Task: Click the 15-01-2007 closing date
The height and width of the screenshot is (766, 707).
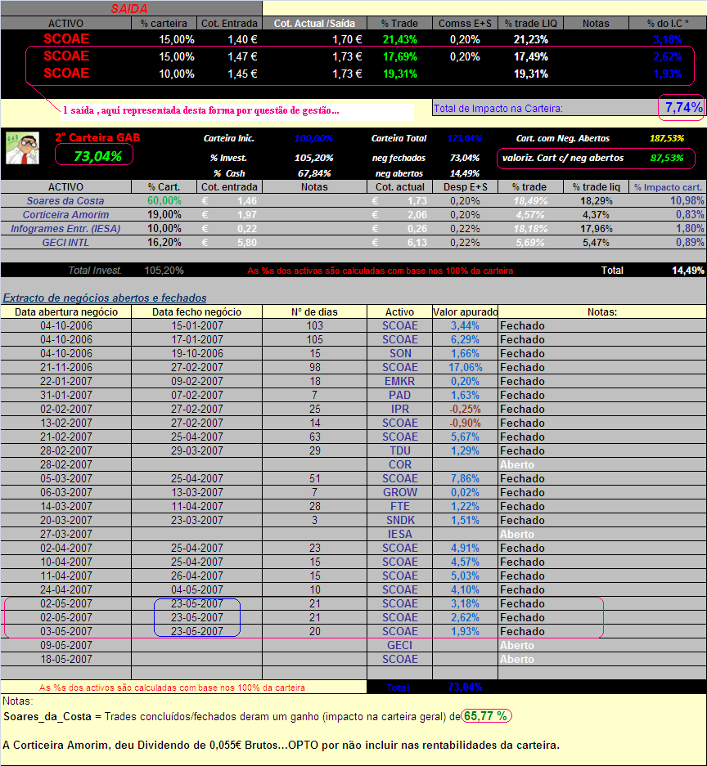Action: [x=196, y=326]
